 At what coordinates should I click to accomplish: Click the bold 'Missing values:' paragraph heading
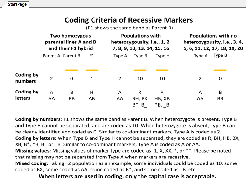33,151
